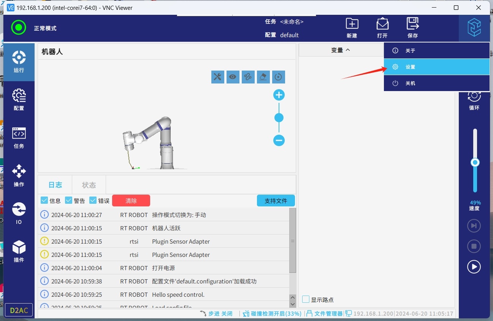493x321 pixels.
Task: Select 设置 (Settings) from the dropdown menu
Action: [x=436, y=67]
